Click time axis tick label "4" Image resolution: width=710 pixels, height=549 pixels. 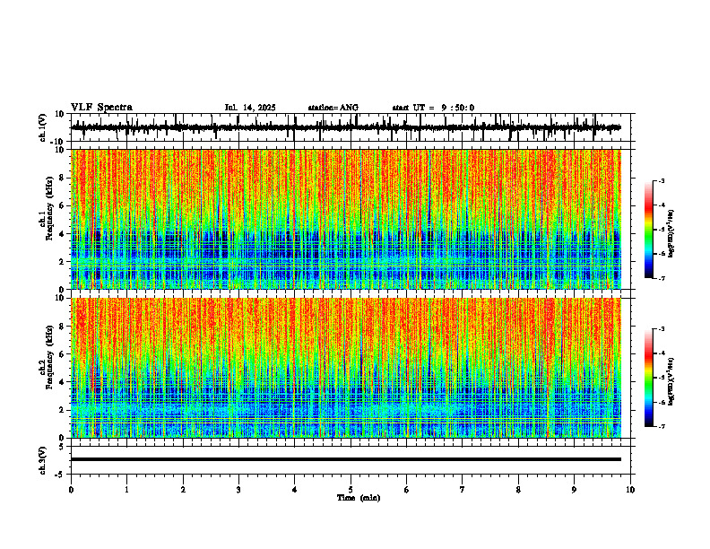(295, 490)
